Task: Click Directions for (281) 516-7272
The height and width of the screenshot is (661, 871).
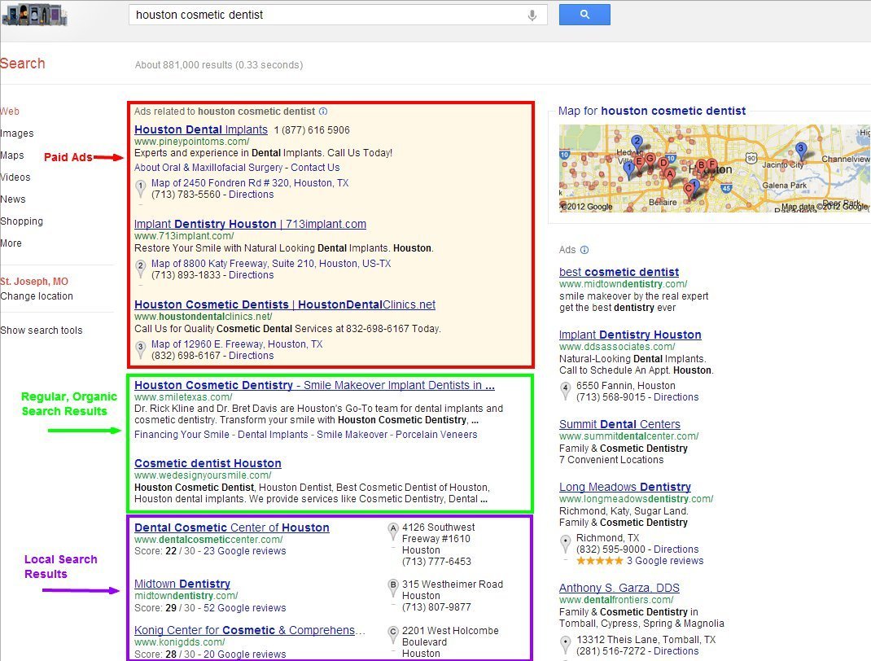Action: click(x=676, y=650)
